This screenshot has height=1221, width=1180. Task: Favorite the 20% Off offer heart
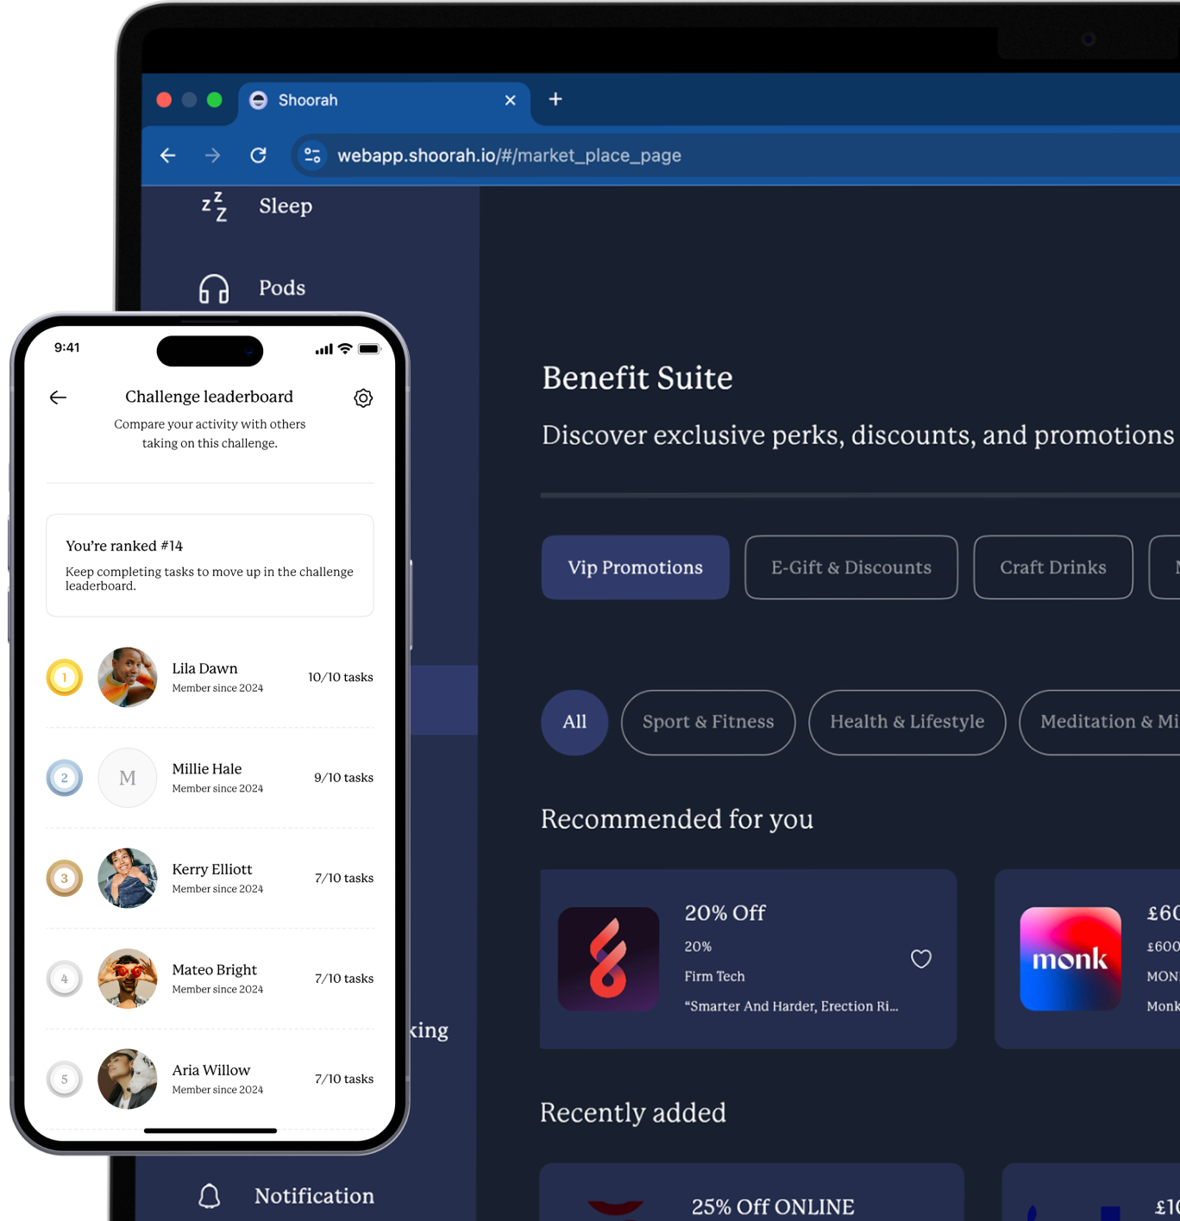(920, 959)
